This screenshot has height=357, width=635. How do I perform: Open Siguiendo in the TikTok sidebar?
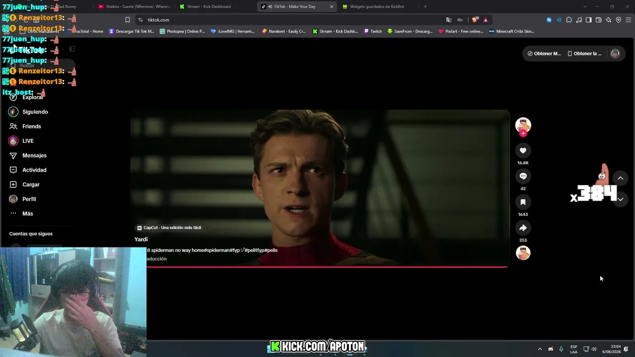pos(35,112)
